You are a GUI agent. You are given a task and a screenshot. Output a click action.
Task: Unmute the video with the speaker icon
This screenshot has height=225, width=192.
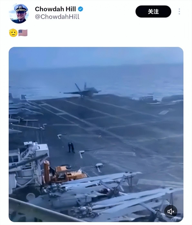(x=171, y=212)
